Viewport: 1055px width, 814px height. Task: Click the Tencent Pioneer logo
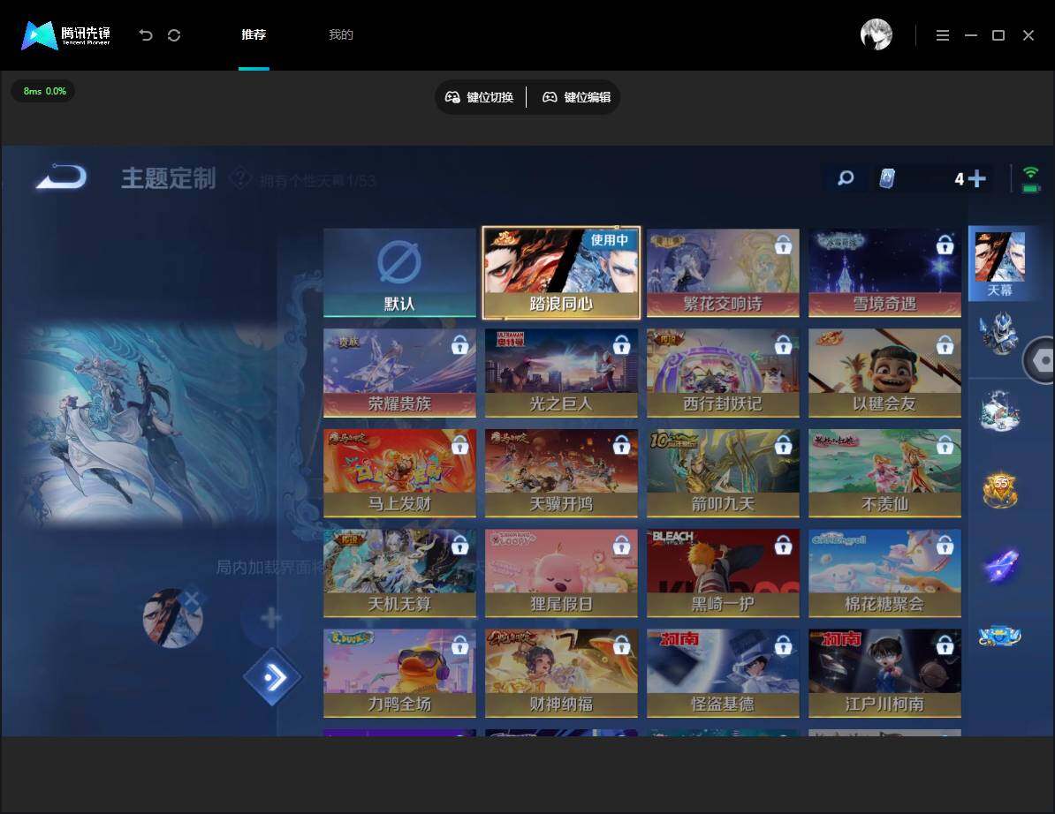point(66,35)
